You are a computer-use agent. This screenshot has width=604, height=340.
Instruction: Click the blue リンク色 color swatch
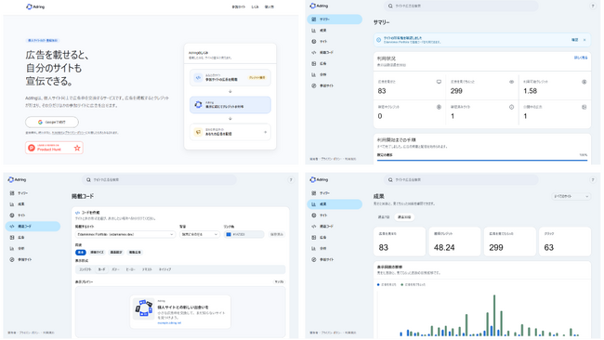click(229, 234)
